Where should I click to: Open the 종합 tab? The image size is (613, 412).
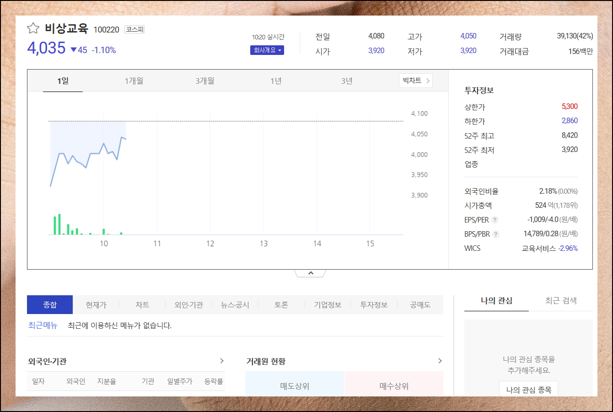(50, 304)
